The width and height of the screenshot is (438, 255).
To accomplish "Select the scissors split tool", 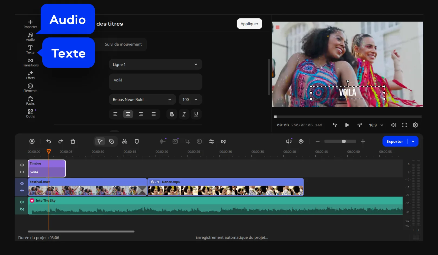I will tap(124, 141).
